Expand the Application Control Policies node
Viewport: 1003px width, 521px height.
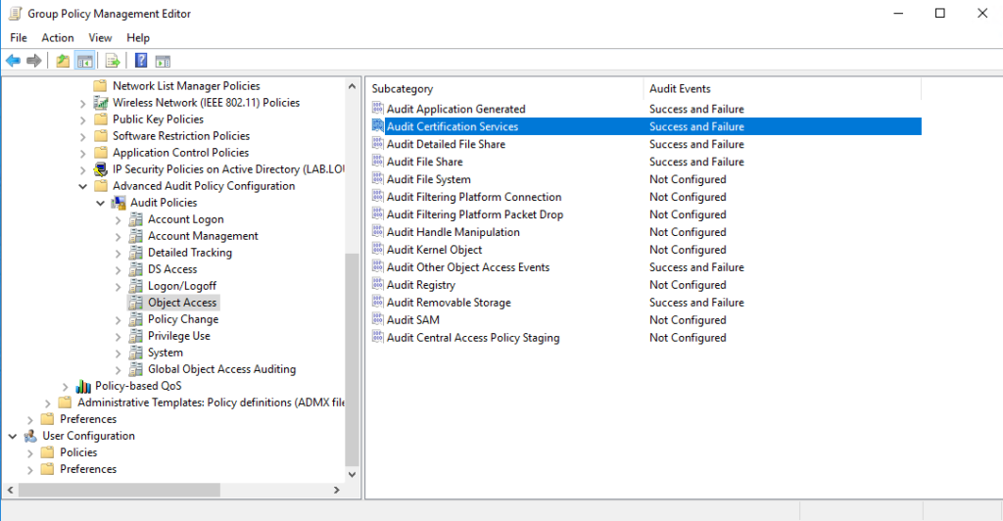pos(82,153)
